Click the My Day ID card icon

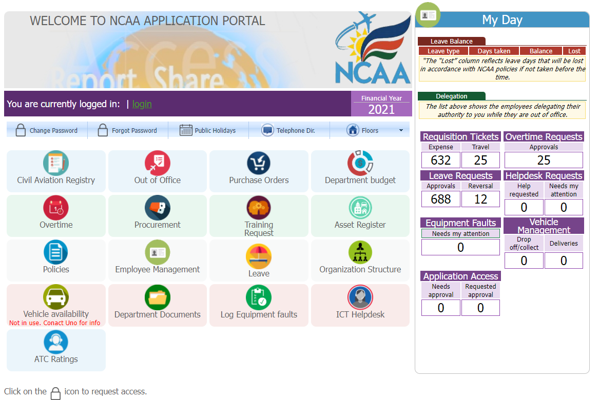click(x=428, y=15)
